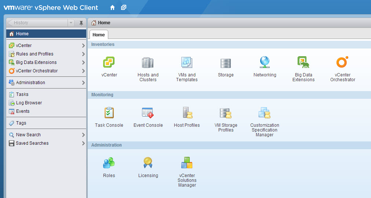Open Host Profiles monitoring icon
Image resolution: width=371 pixels, height=198 pixels.
188,113
